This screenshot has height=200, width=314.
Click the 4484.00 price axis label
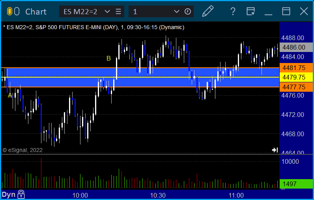(x=293, y=57)
